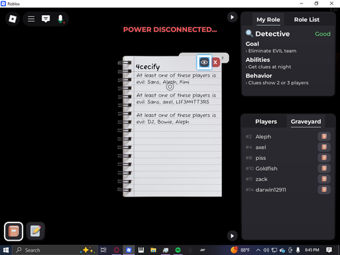Click the 4cecify notebook name

tap(148, 67)
